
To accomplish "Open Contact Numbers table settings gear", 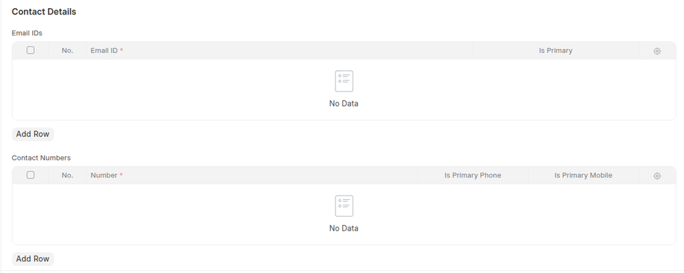I will 657,176.
